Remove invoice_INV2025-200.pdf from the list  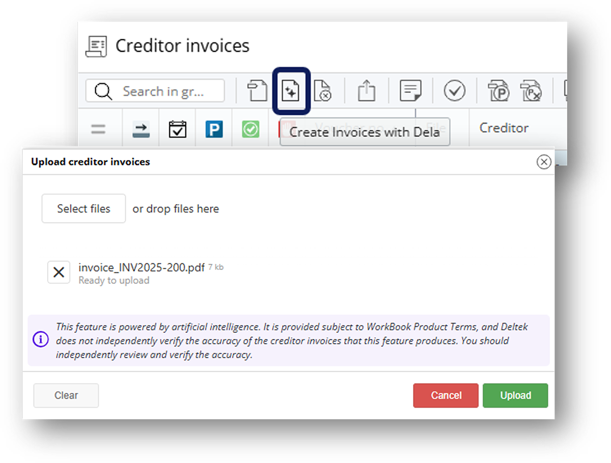59,272
